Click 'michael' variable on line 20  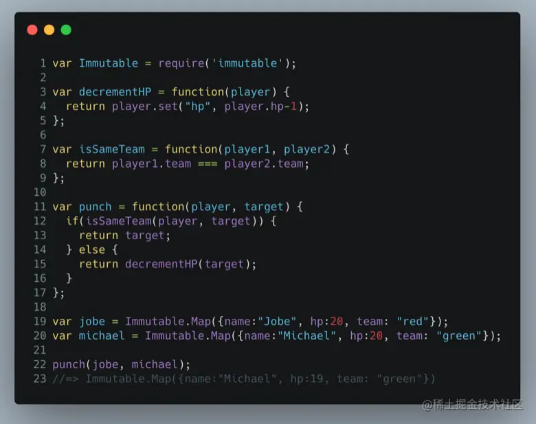click(x=102, y=336)
